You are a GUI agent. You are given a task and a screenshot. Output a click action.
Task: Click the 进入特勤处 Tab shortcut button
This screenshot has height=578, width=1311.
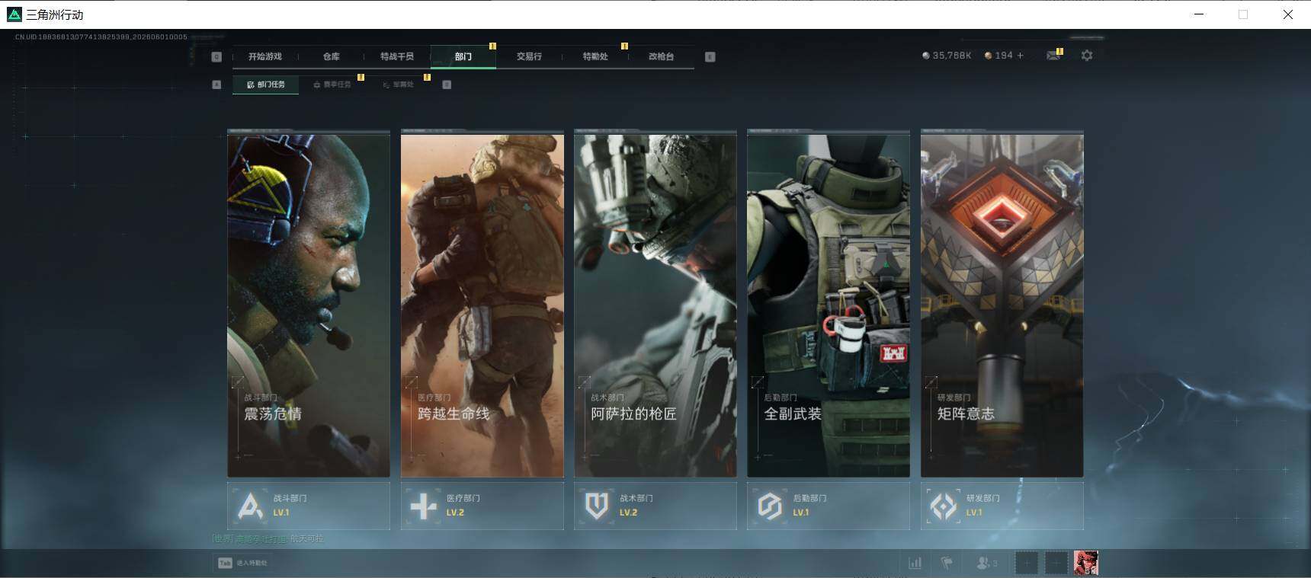click(243, 563)
